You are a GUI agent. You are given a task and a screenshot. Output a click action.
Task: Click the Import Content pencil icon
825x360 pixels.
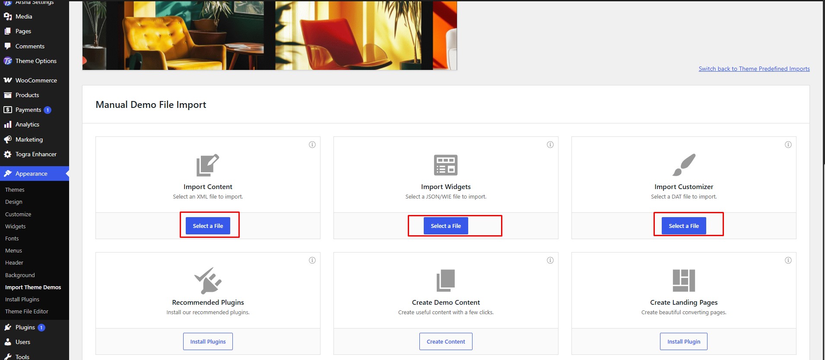click(208, 165)
